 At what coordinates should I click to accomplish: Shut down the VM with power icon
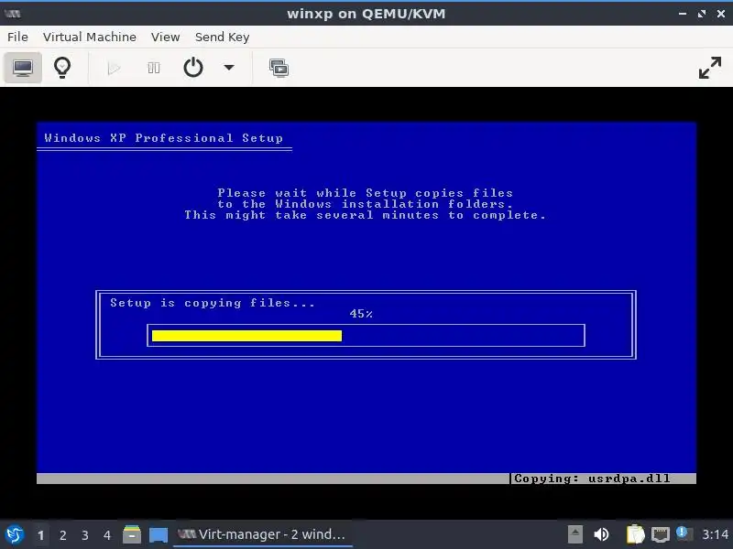coord(193,68)
